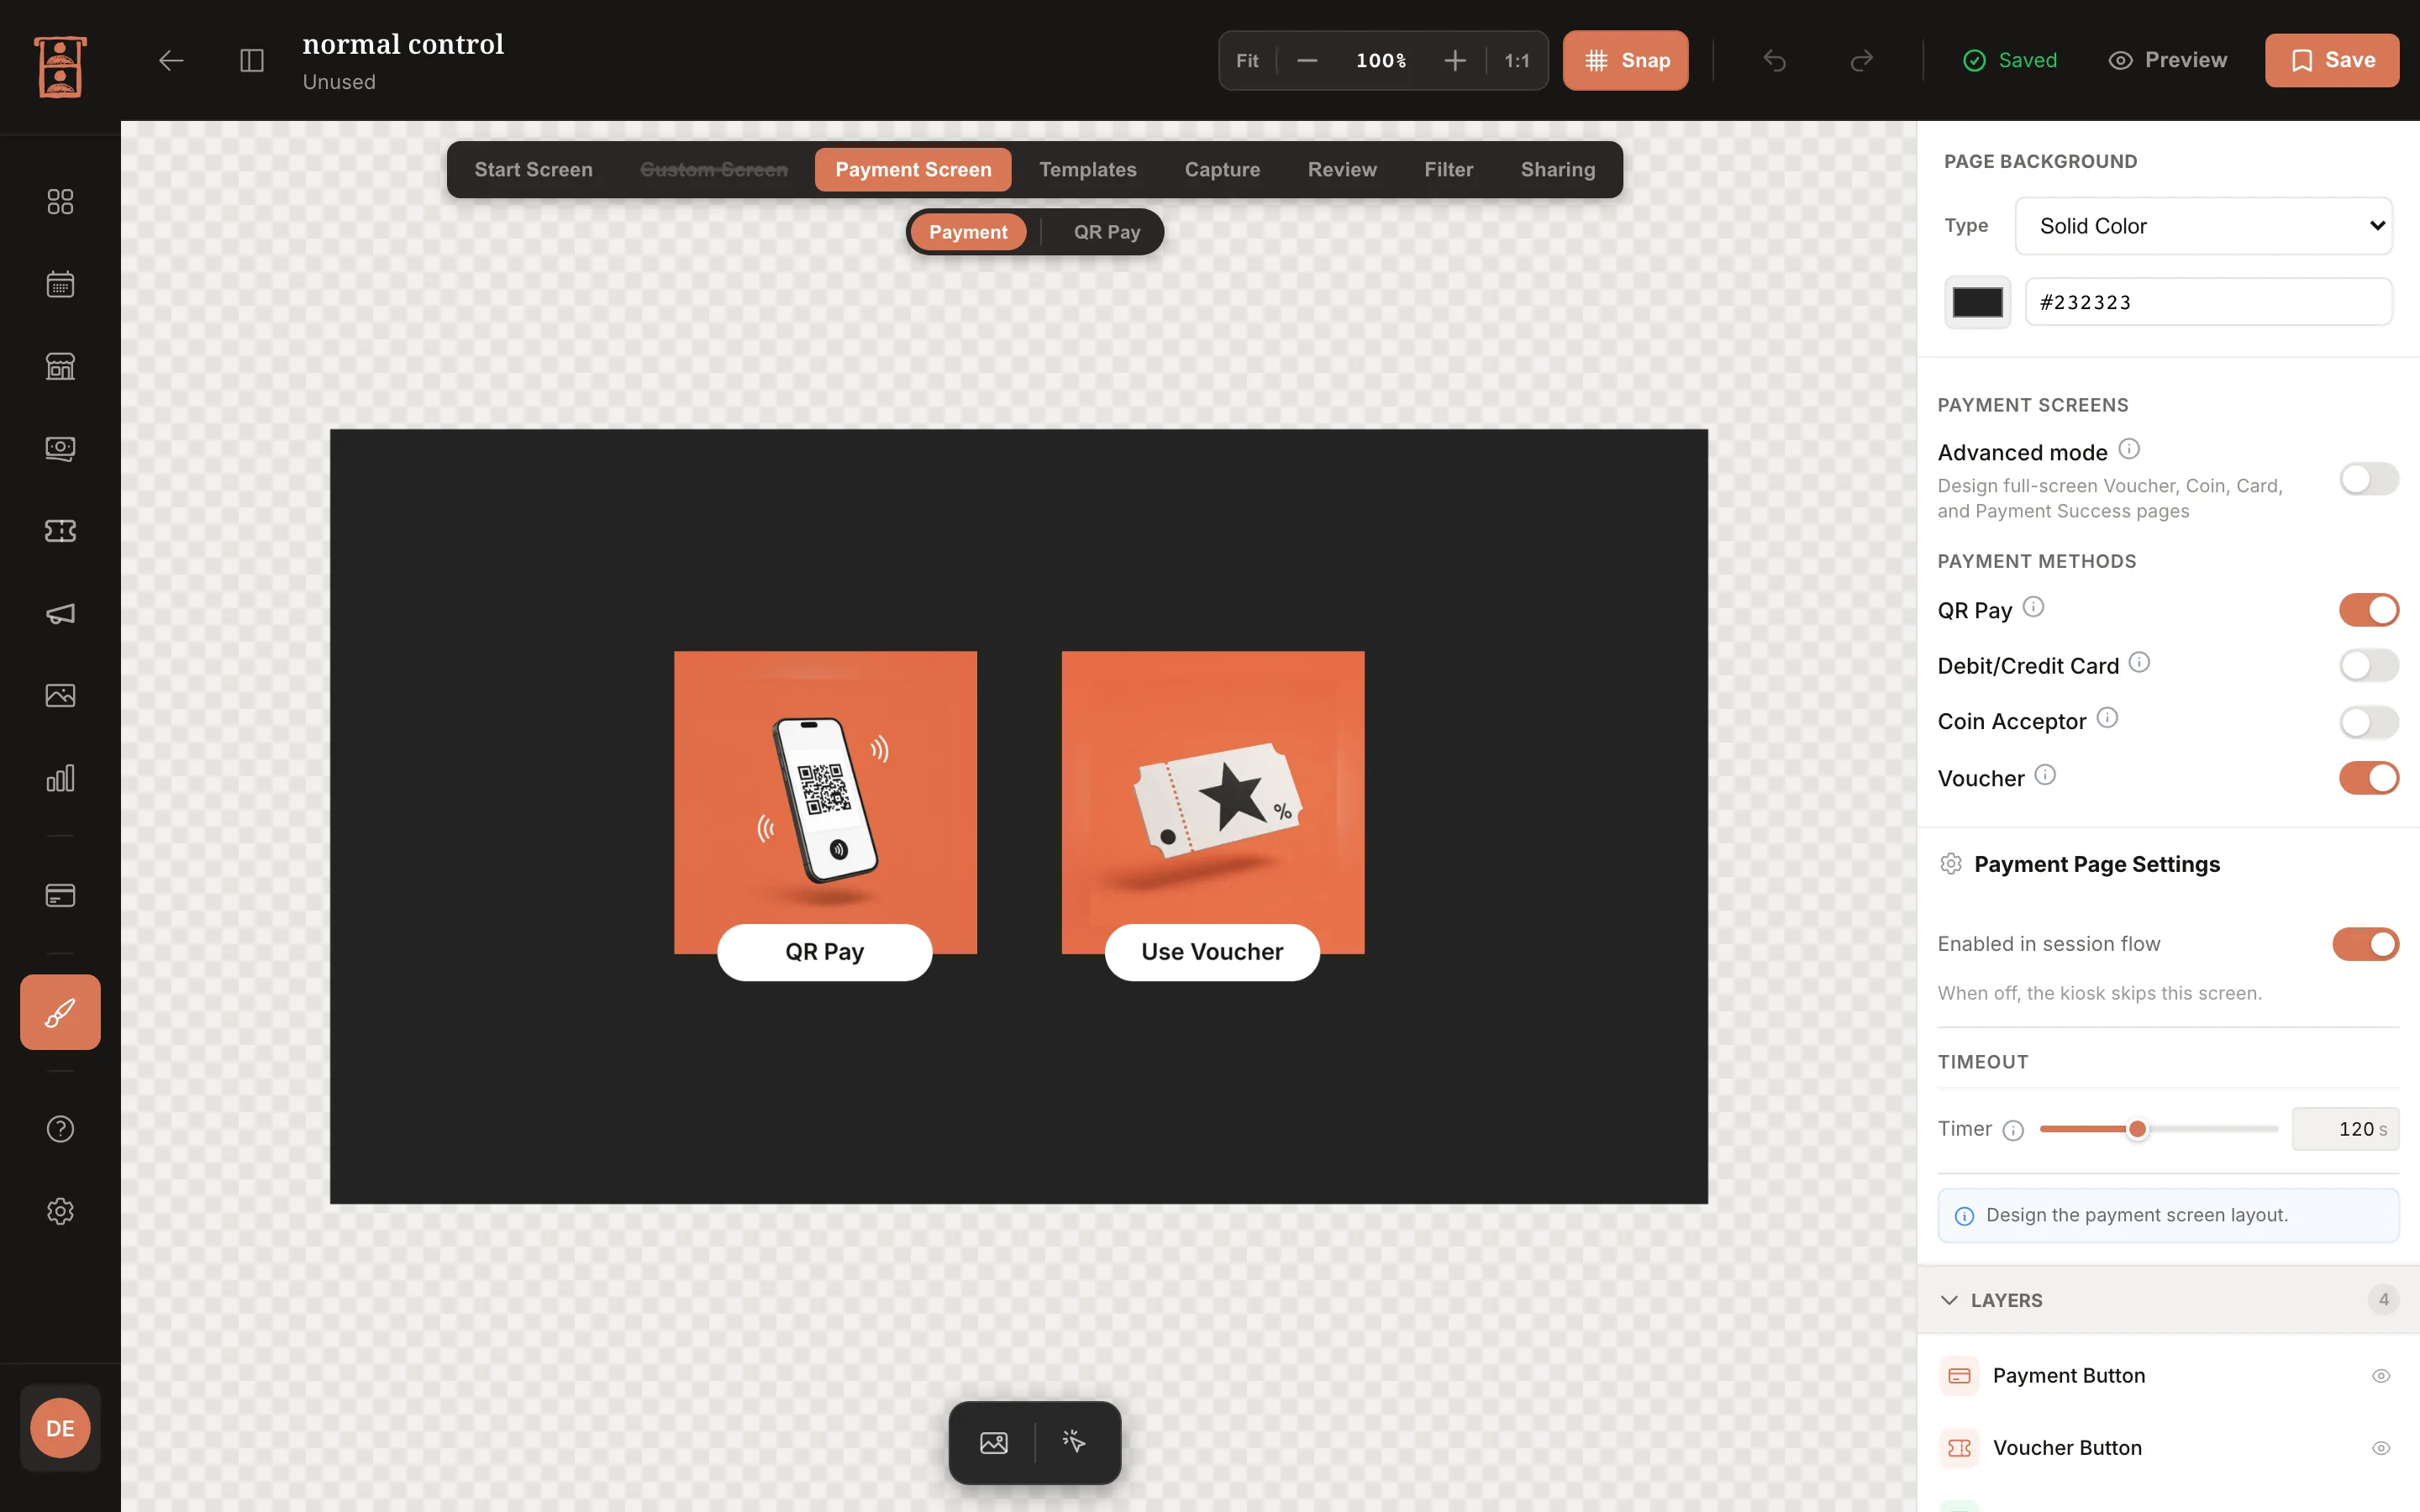Open the megaphone campaigns icon in sidebar
Viewport: 2420px width, 1512px height.
60,613
